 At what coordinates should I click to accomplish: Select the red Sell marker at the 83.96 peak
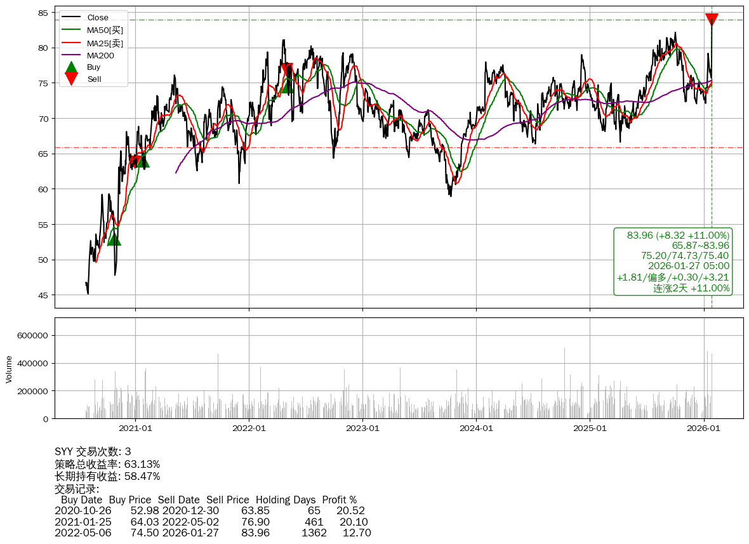tap(712, 20)
